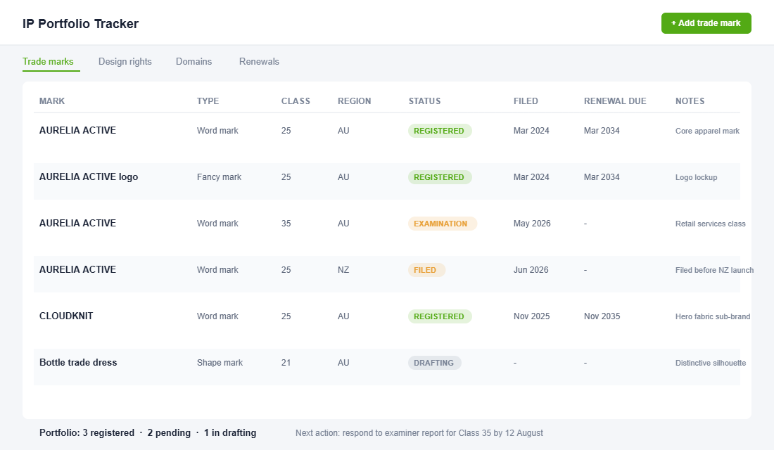Click the Portfolio: 3 registered summary
The height and width of the screenshot is (450, 774).
pos(87,432)
